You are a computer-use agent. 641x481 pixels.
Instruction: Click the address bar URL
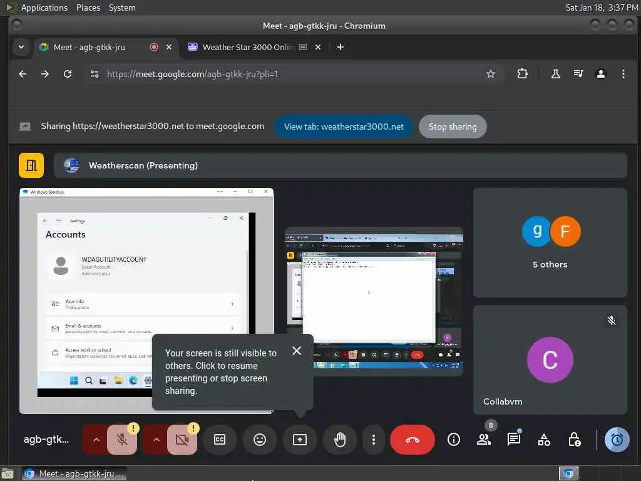coord(192,74)
